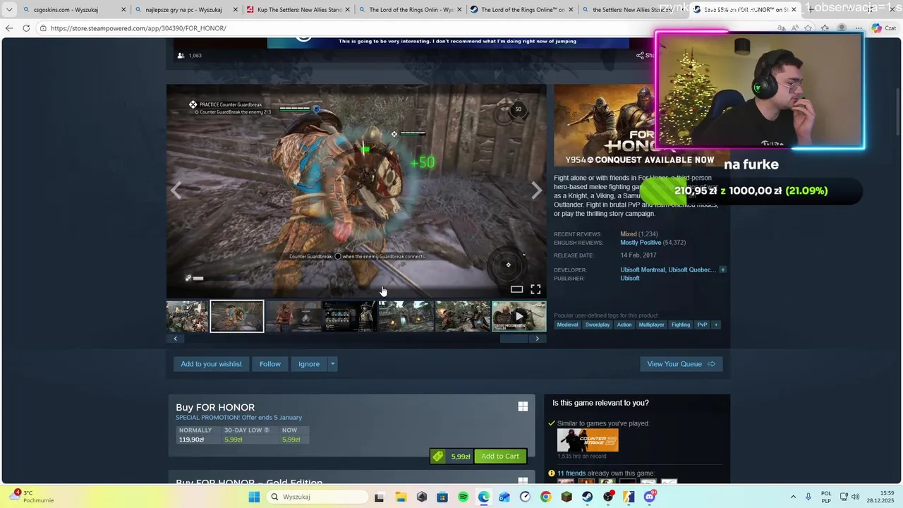The height and width of the screenshot is (508, 903).
Task: Select the first screenshot thumbnail
Action: tap(187, 316)
